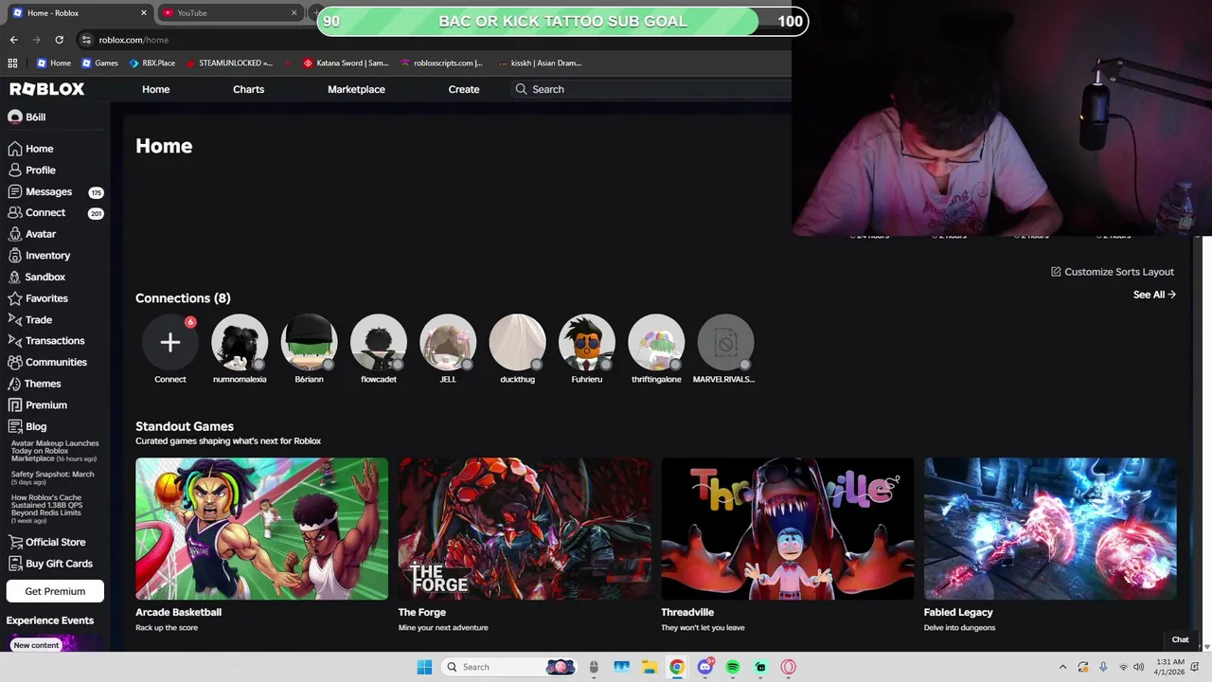Open Fuhrieru's connection avatar
The width and height of the screenshot is (1212, 682).
click(587, 342)
